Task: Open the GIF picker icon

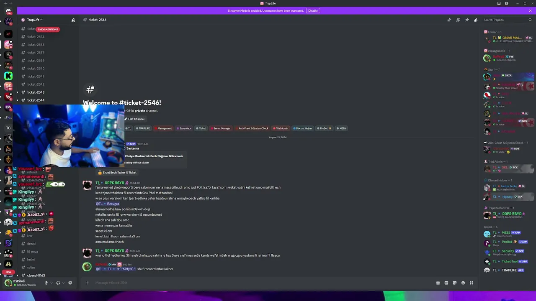Action: tap(446, 283)
